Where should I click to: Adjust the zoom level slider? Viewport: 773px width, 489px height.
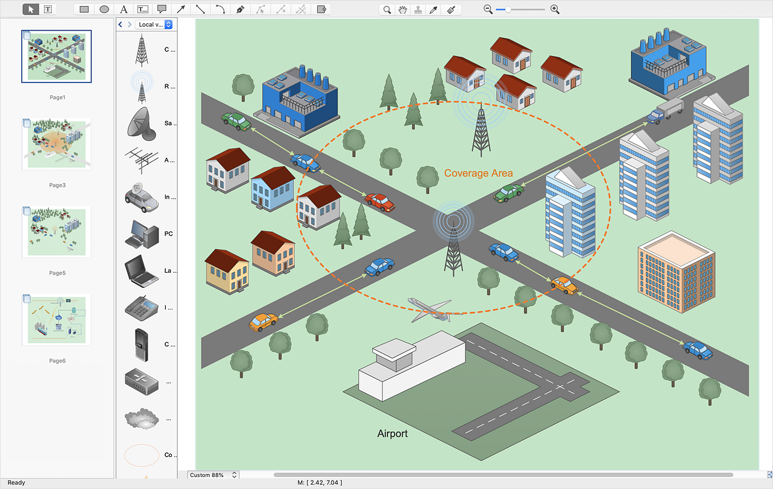(508, 10)
